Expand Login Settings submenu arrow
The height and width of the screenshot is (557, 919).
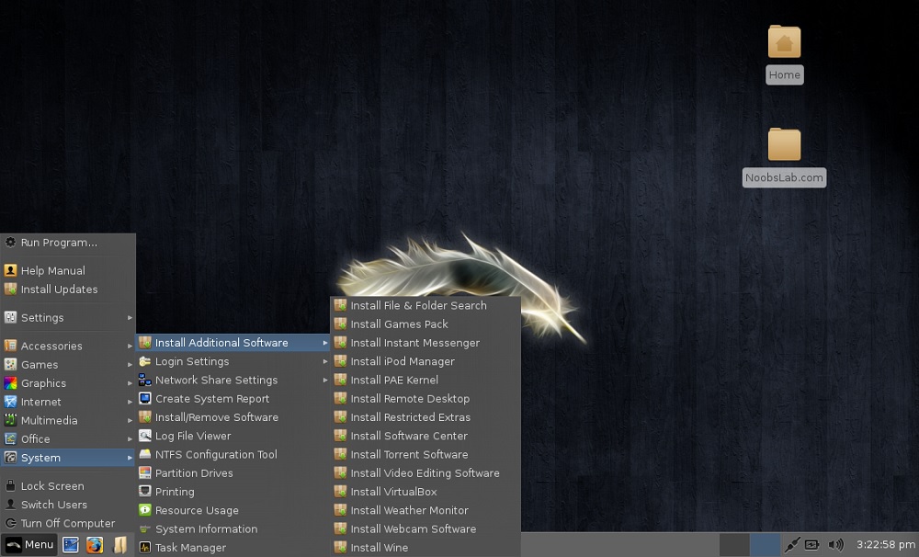pos(325,361)
